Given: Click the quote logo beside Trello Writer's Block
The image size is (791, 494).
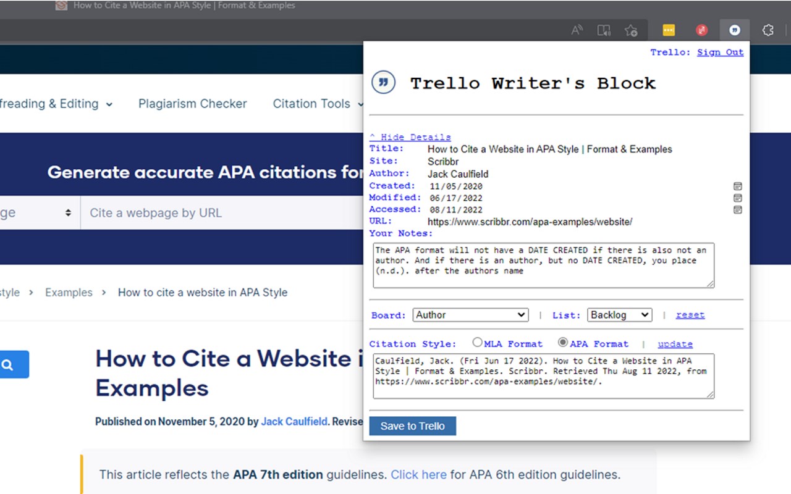Looking at the screenshot, I should 383,83.
